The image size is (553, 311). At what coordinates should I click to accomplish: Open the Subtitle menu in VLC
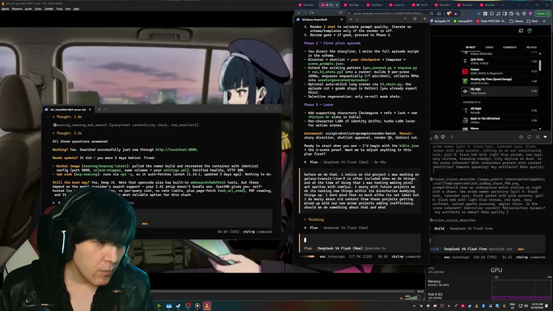tap(49, 9)
